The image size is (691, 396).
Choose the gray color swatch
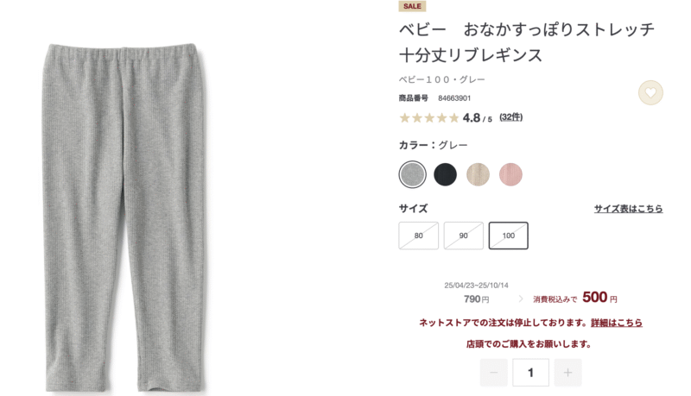413,174
